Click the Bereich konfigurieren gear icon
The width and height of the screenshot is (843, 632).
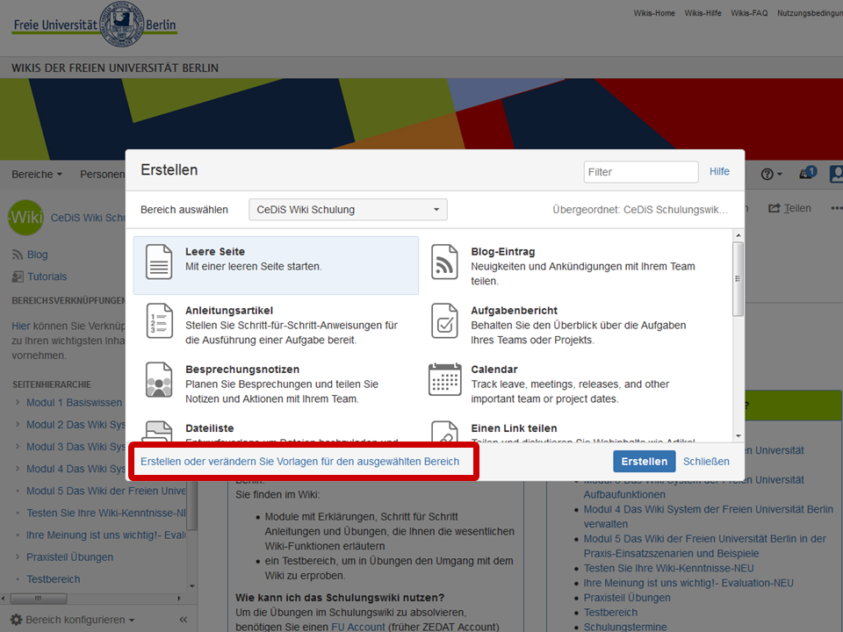[17, 620]
